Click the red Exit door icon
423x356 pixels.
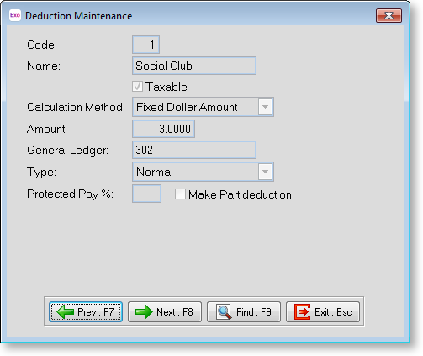point(302,311)
